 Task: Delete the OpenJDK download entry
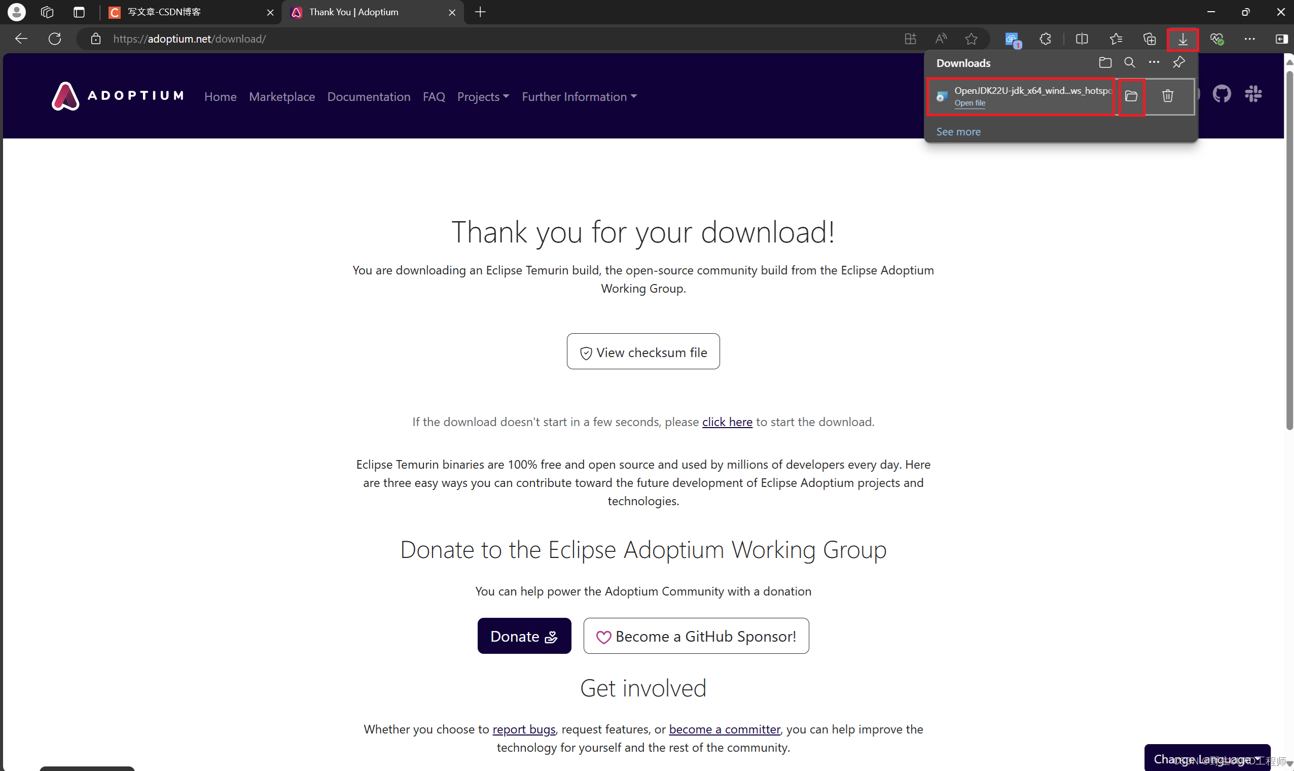click(x=1167, y=96)
